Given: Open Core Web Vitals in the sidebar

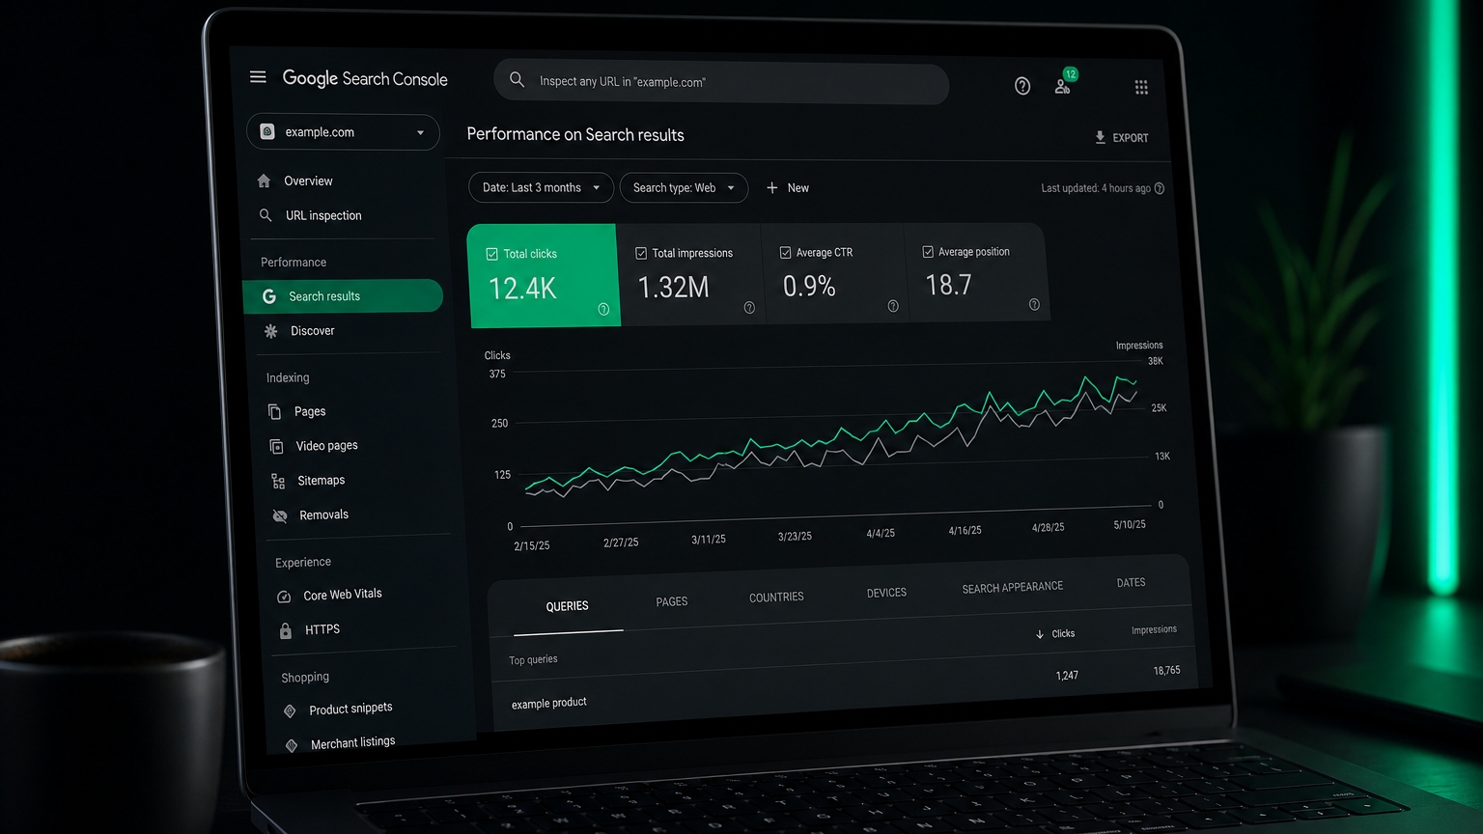Looking at the screenshot, I should click(x=343, y=595).
